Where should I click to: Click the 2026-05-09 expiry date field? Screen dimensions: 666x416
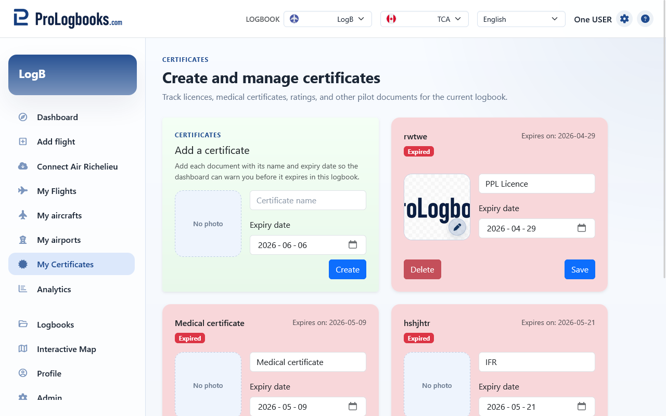coord(308,407)
